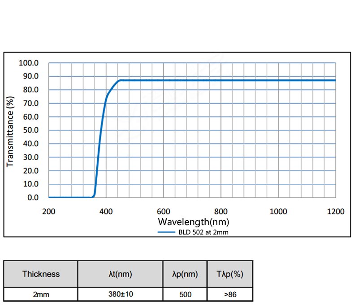Click the blue legend line swatch
Image resolution: width=354 pixels, height=308 pixels.
point(166,232)
